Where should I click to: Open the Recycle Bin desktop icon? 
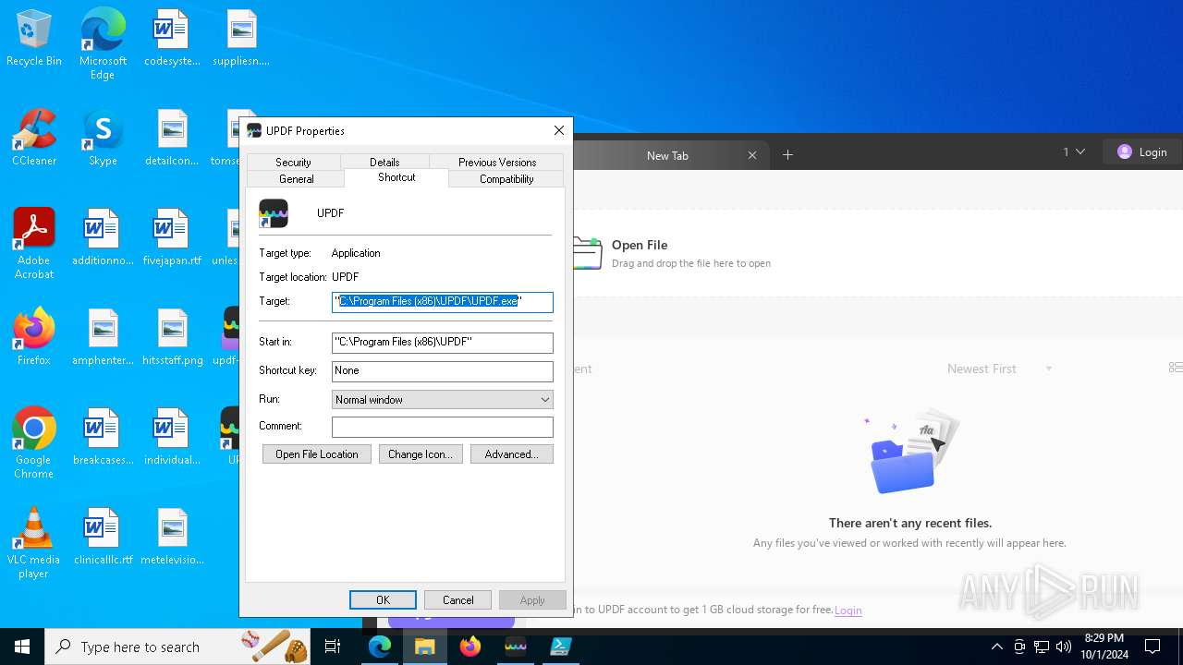click(34, 39)
